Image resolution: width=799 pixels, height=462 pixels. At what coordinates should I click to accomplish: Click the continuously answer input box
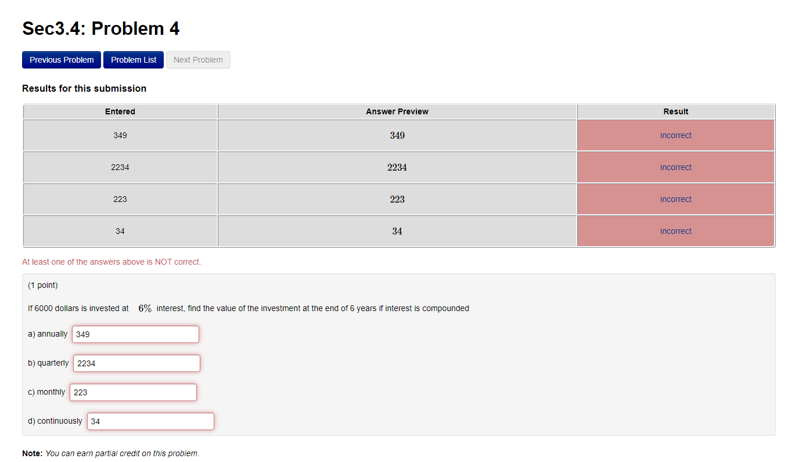tap(150, 421)
